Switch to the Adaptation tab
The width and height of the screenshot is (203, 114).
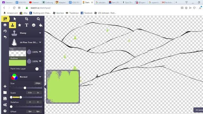pos(61,2)
